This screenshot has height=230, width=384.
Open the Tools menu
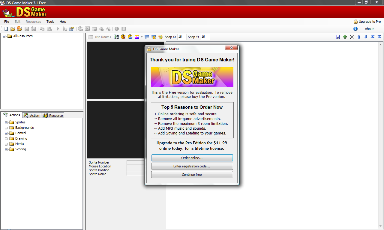tap(50, 22)
